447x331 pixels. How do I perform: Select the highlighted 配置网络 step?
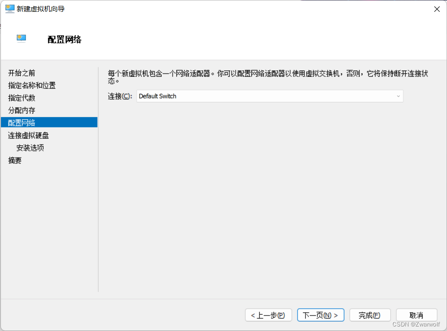tap(50, 123)
